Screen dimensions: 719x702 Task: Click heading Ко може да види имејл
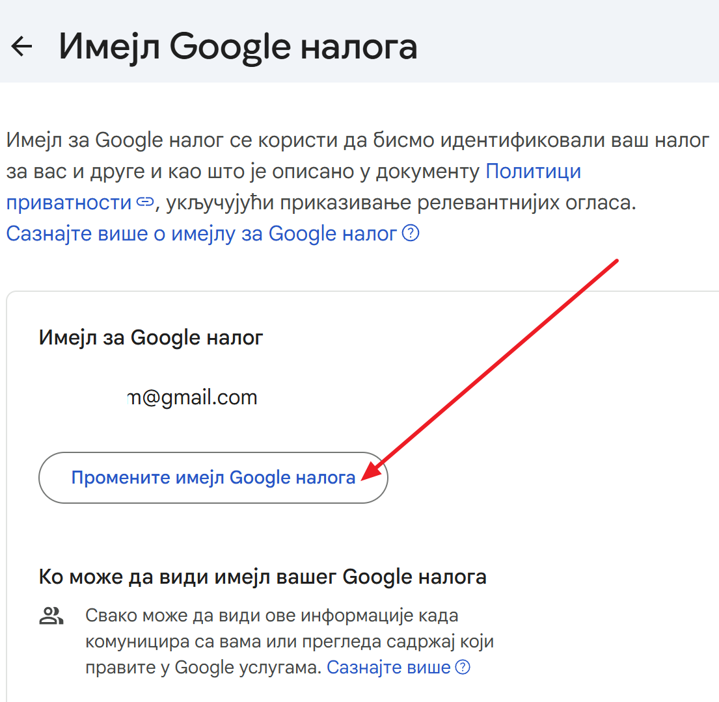point(262,577)
